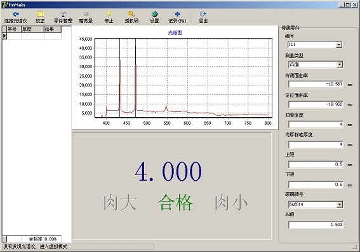Click the 连接光谱仪 connect spectrometer button
360x252 pixels.
coord(16,17)
